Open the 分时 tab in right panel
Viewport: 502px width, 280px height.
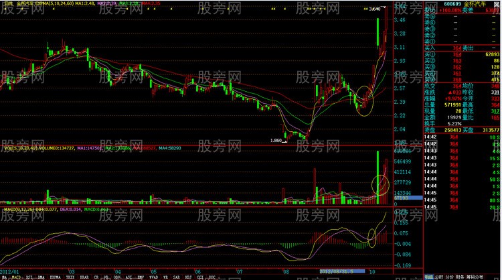439,277
